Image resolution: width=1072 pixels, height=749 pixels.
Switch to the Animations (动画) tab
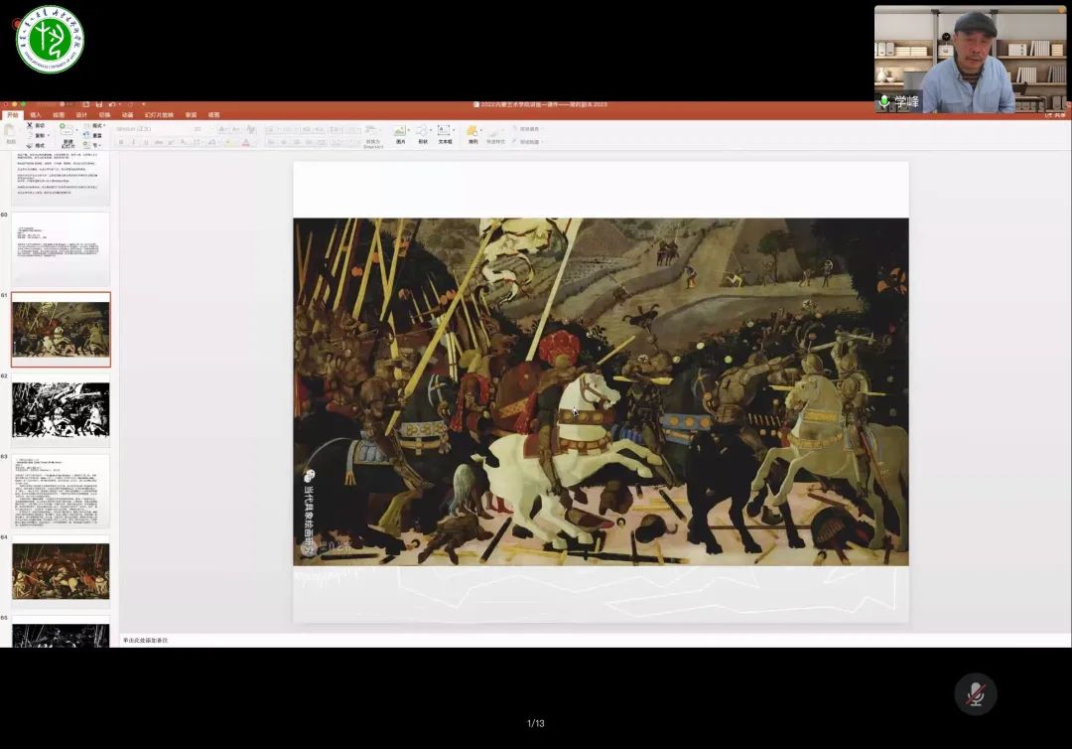pyautogui.click(x=127, y=115)
